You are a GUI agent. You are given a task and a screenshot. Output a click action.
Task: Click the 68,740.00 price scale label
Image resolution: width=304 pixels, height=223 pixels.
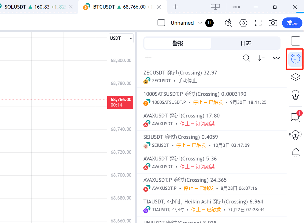(121, 129)
